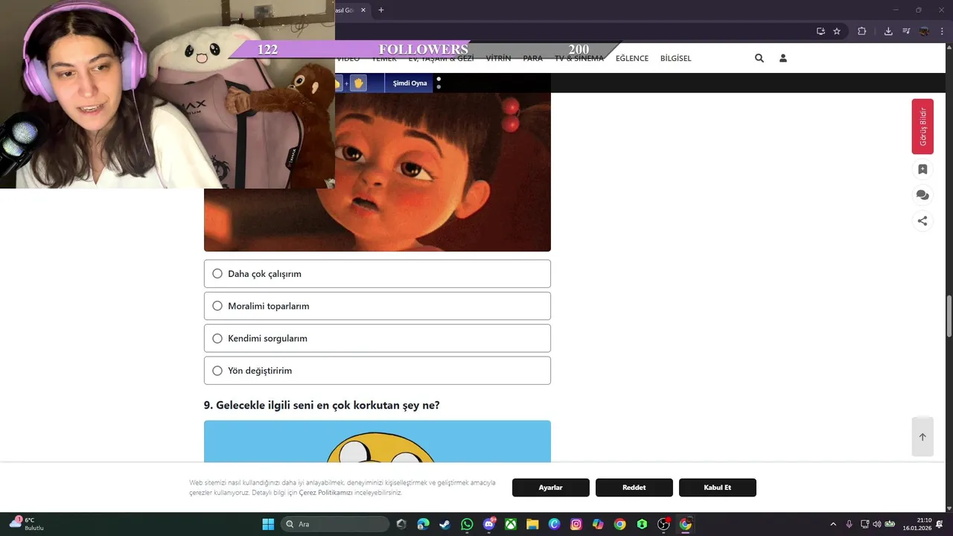
Task: Open the user account profile icon
Action: (783, 58)
